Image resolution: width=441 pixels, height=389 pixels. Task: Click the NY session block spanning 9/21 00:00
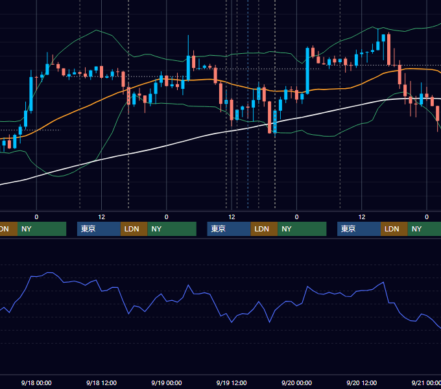coord(424,229)
